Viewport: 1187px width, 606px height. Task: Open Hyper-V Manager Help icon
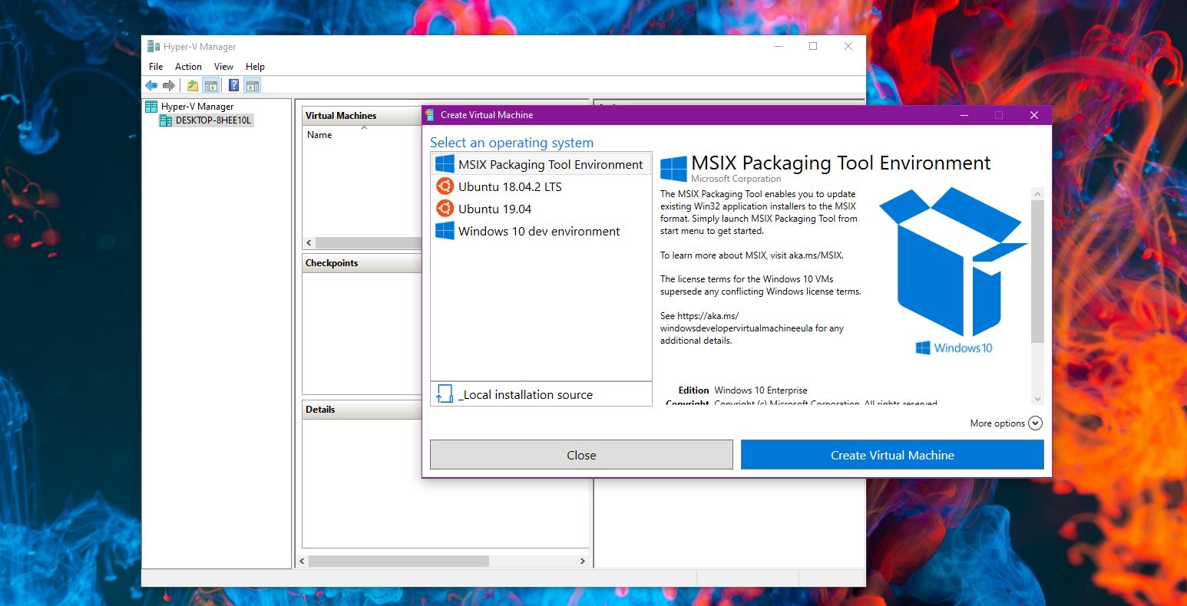pos(233,84)
